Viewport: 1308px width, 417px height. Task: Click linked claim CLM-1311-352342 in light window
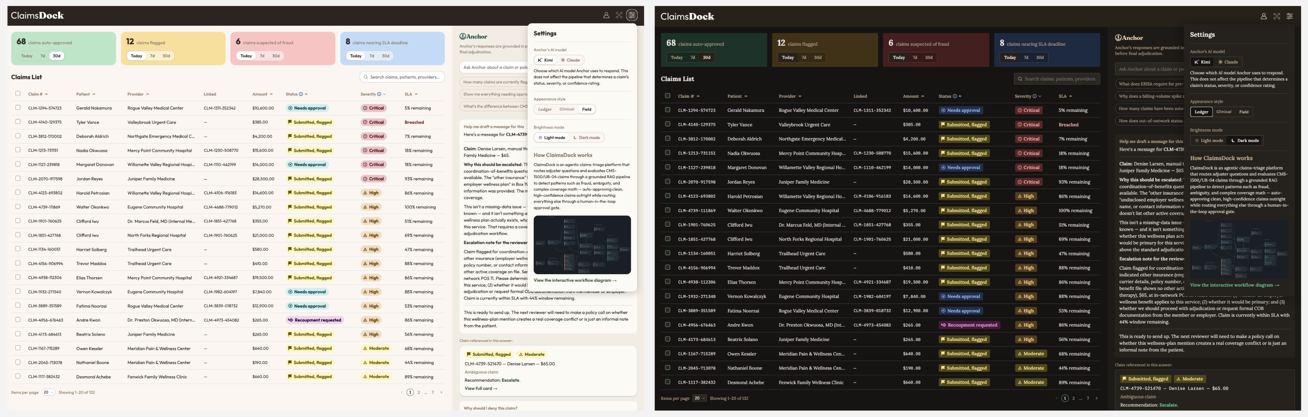219,108
